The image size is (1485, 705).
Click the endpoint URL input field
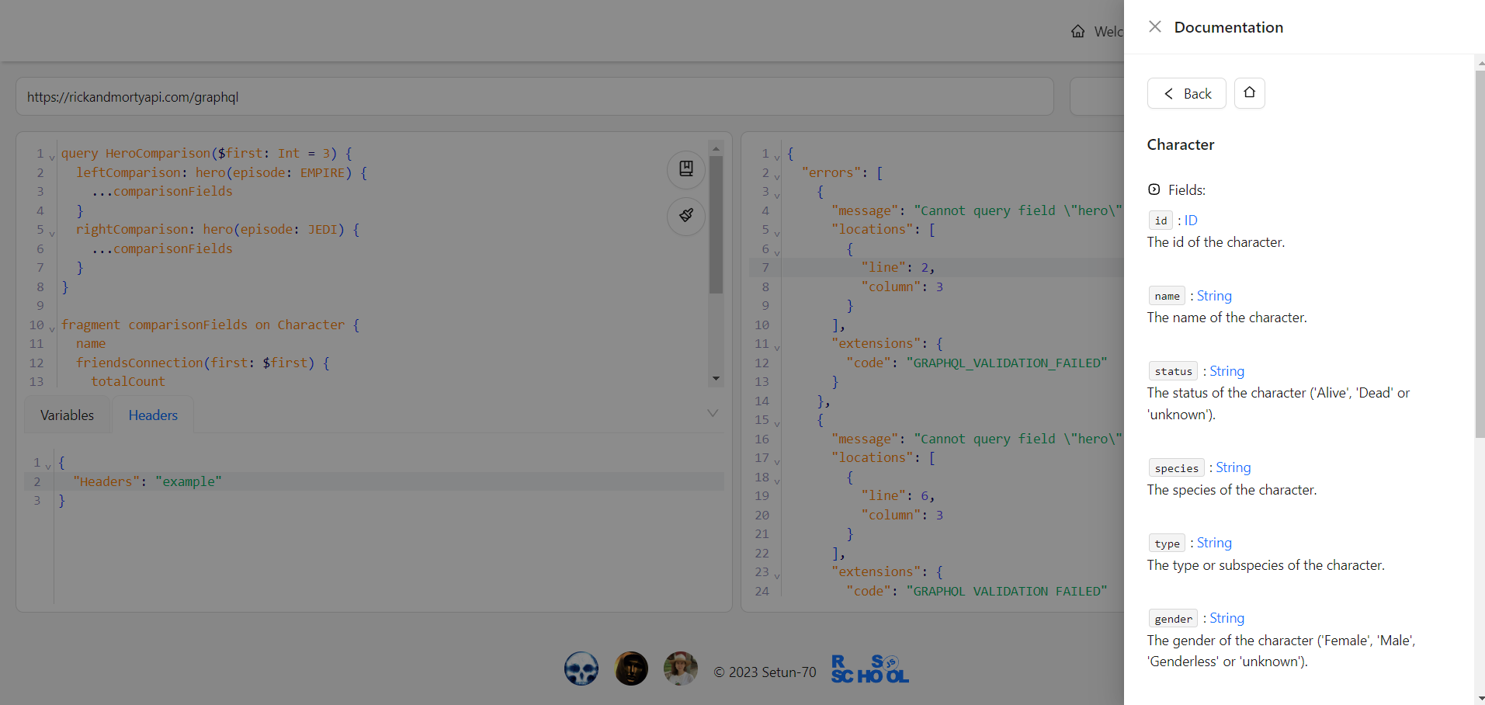[535, 97]
